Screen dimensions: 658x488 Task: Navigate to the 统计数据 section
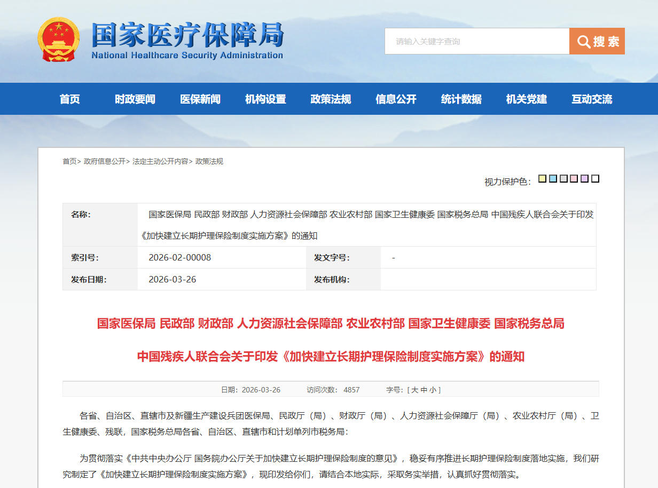[461, 99]
